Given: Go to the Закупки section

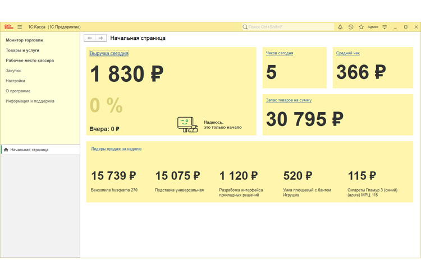Looking at the screenshot, I should [x=13, y=71].
